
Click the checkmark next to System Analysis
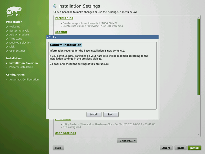(x=7, y=31)
